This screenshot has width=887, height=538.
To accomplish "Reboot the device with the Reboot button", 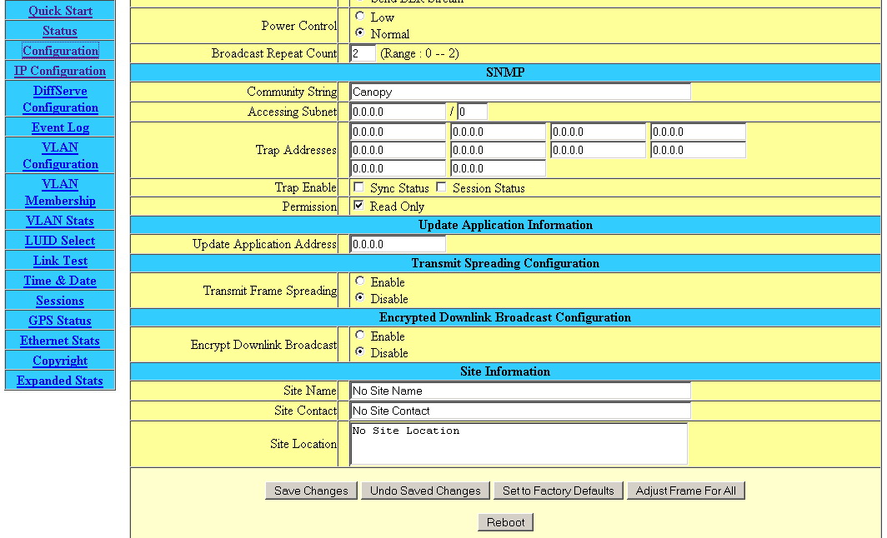I will click(x=506, y=522).
